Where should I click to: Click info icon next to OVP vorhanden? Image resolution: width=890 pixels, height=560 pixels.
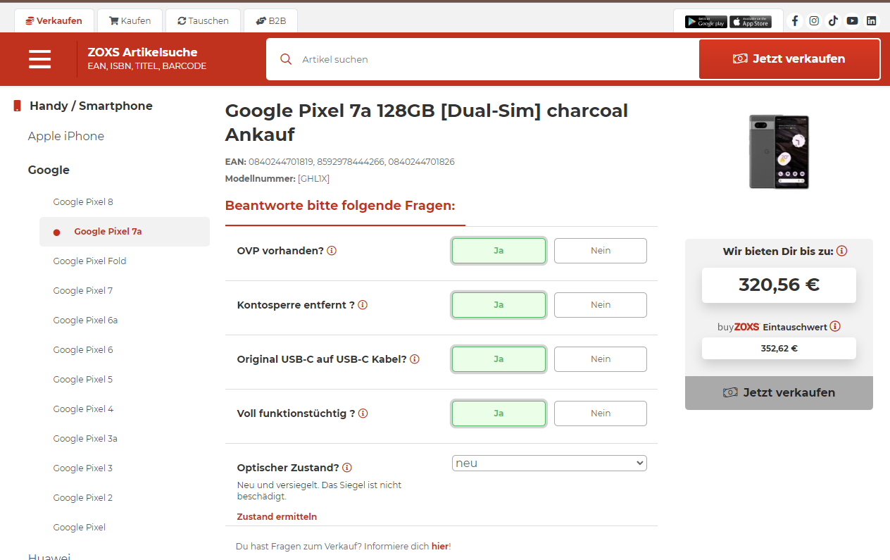coord(332,251)
